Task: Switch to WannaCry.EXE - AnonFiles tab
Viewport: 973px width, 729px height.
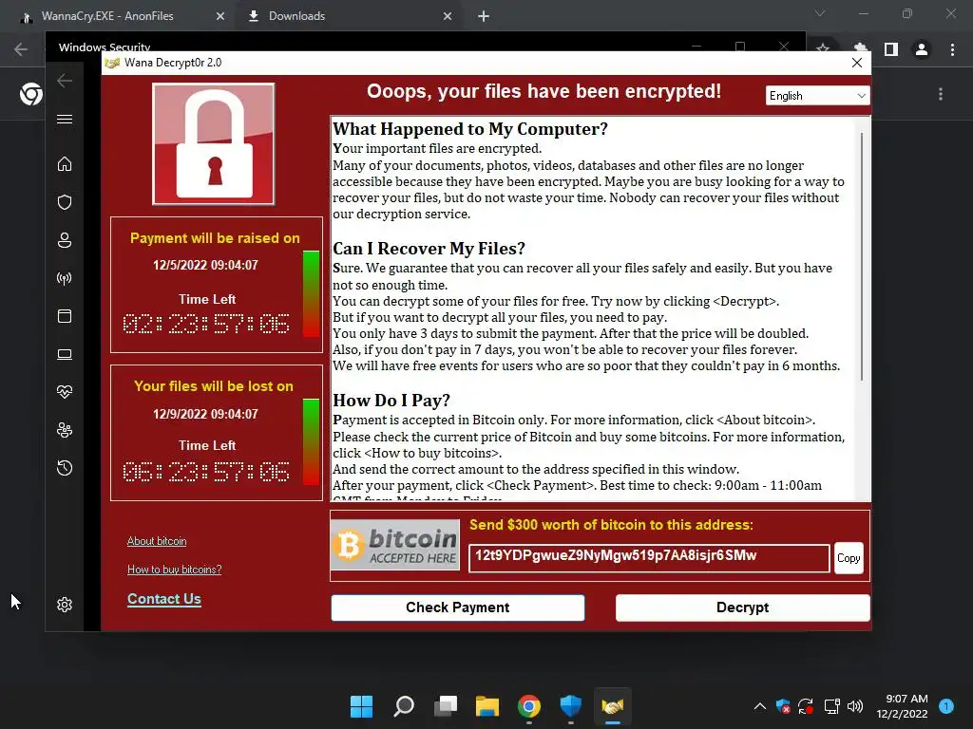Action: pyautogui.click(x=107, y=16)
